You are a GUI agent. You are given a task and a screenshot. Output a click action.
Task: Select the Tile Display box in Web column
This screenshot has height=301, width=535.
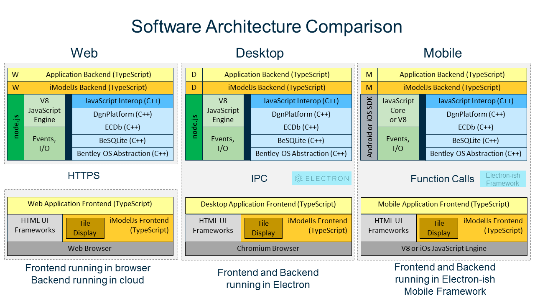85,228
